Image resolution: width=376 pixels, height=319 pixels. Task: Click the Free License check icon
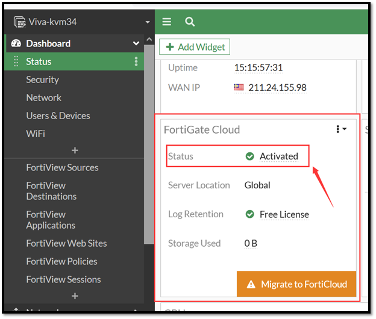[x=250, y=214]
